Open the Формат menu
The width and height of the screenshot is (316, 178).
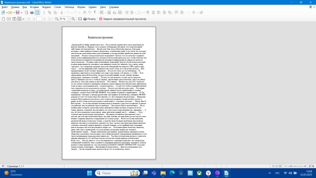47,7
